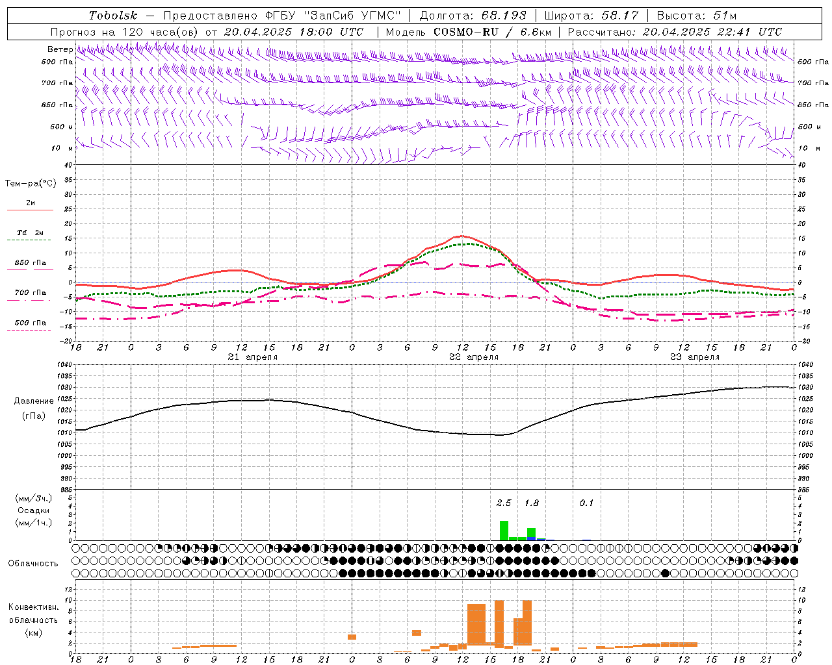
Task: Click the '22 апреля' date label
Action: click(474, 357)
